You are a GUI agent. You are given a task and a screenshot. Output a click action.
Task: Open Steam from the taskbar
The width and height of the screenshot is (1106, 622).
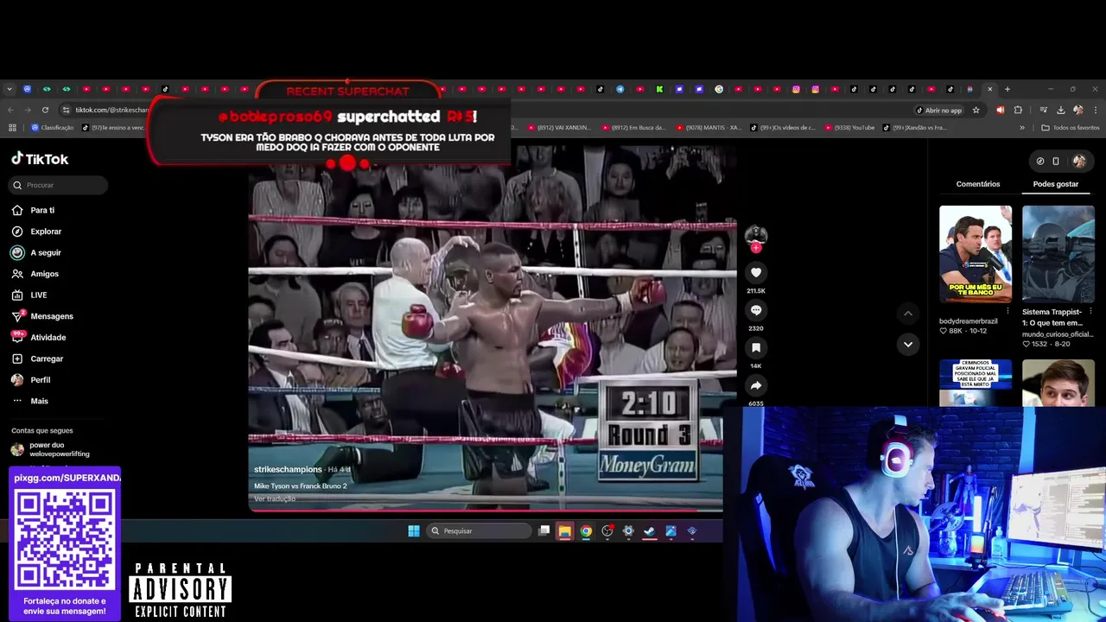650,531
